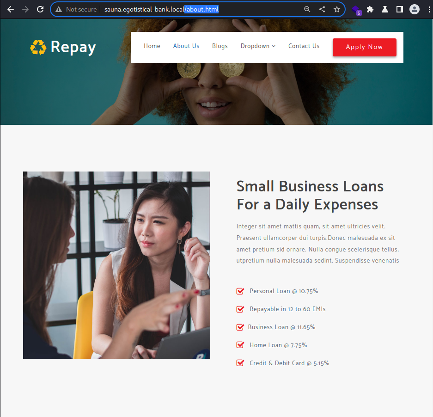Image resolution: width=433 pixels, height=417 pixels.
Task: Reload the current page
Action: click(x=40, y=9)
